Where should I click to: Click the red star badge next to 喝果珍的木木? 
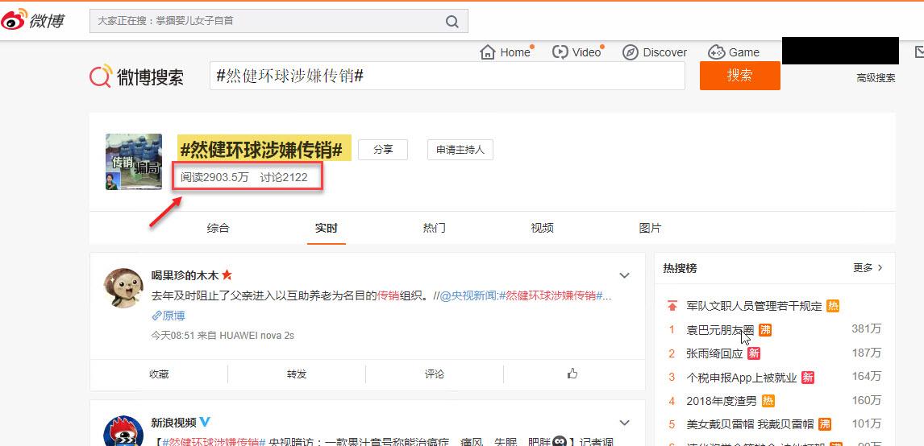[x=227, y=275]
